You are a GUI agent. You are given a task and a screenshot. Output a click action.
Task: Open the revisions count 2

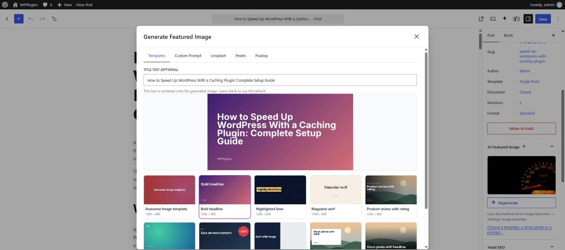click(520, 103)
